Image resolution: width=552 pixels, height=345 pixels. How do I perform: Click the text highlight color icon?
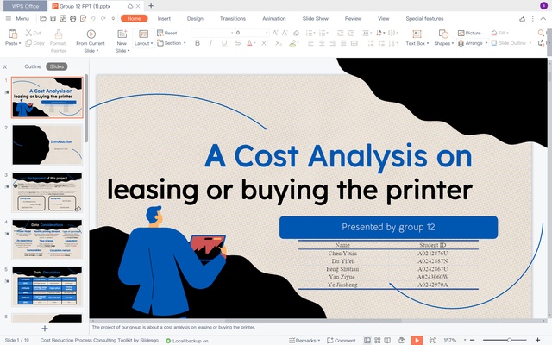pyautogui.click(x=292, y=43)
